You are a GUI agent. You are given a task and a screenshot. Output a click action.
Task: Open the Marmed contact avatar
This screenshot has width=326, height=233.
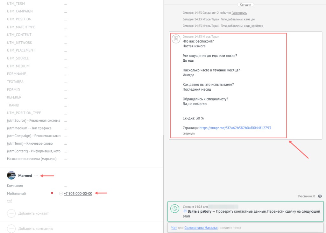point(11,175)
